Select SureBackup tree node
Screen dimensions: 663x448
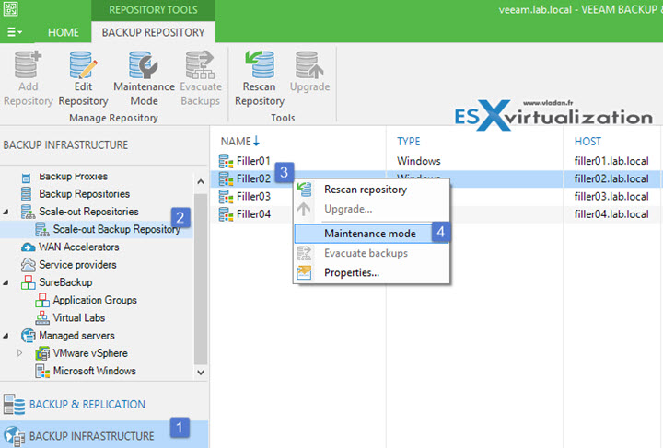tap(65, 282)
